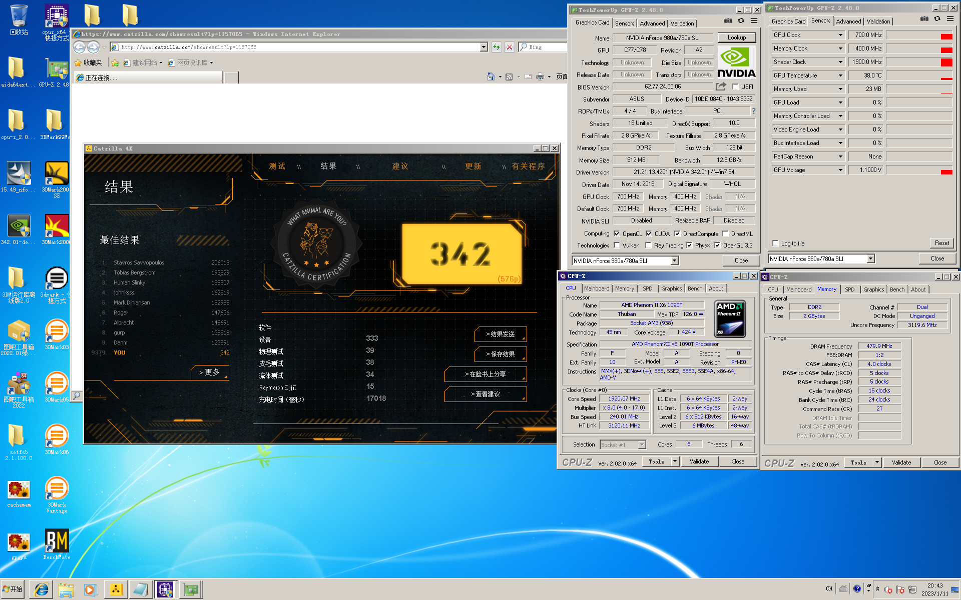Open the IE address bar dropdown arrow
Screen dimensions: 961x600
pyautogui.click(x=484, y=47)
